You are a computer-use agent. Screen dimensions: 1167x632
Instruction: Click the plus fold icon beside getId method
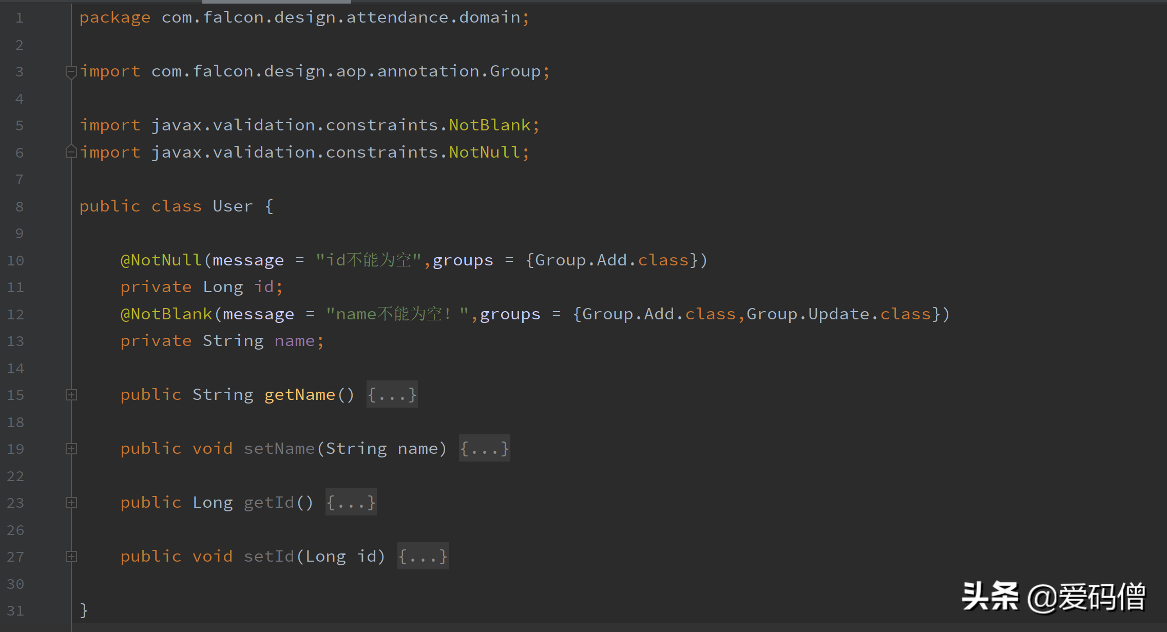pos(71,503)
